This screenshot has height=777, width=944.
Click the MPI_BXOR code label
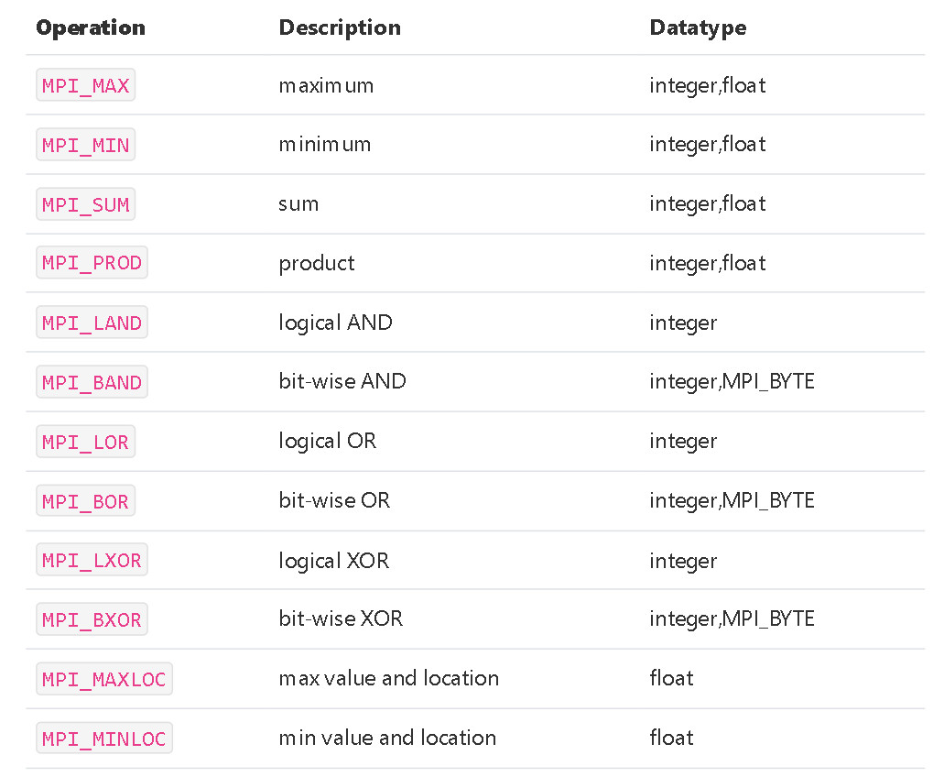92,619
